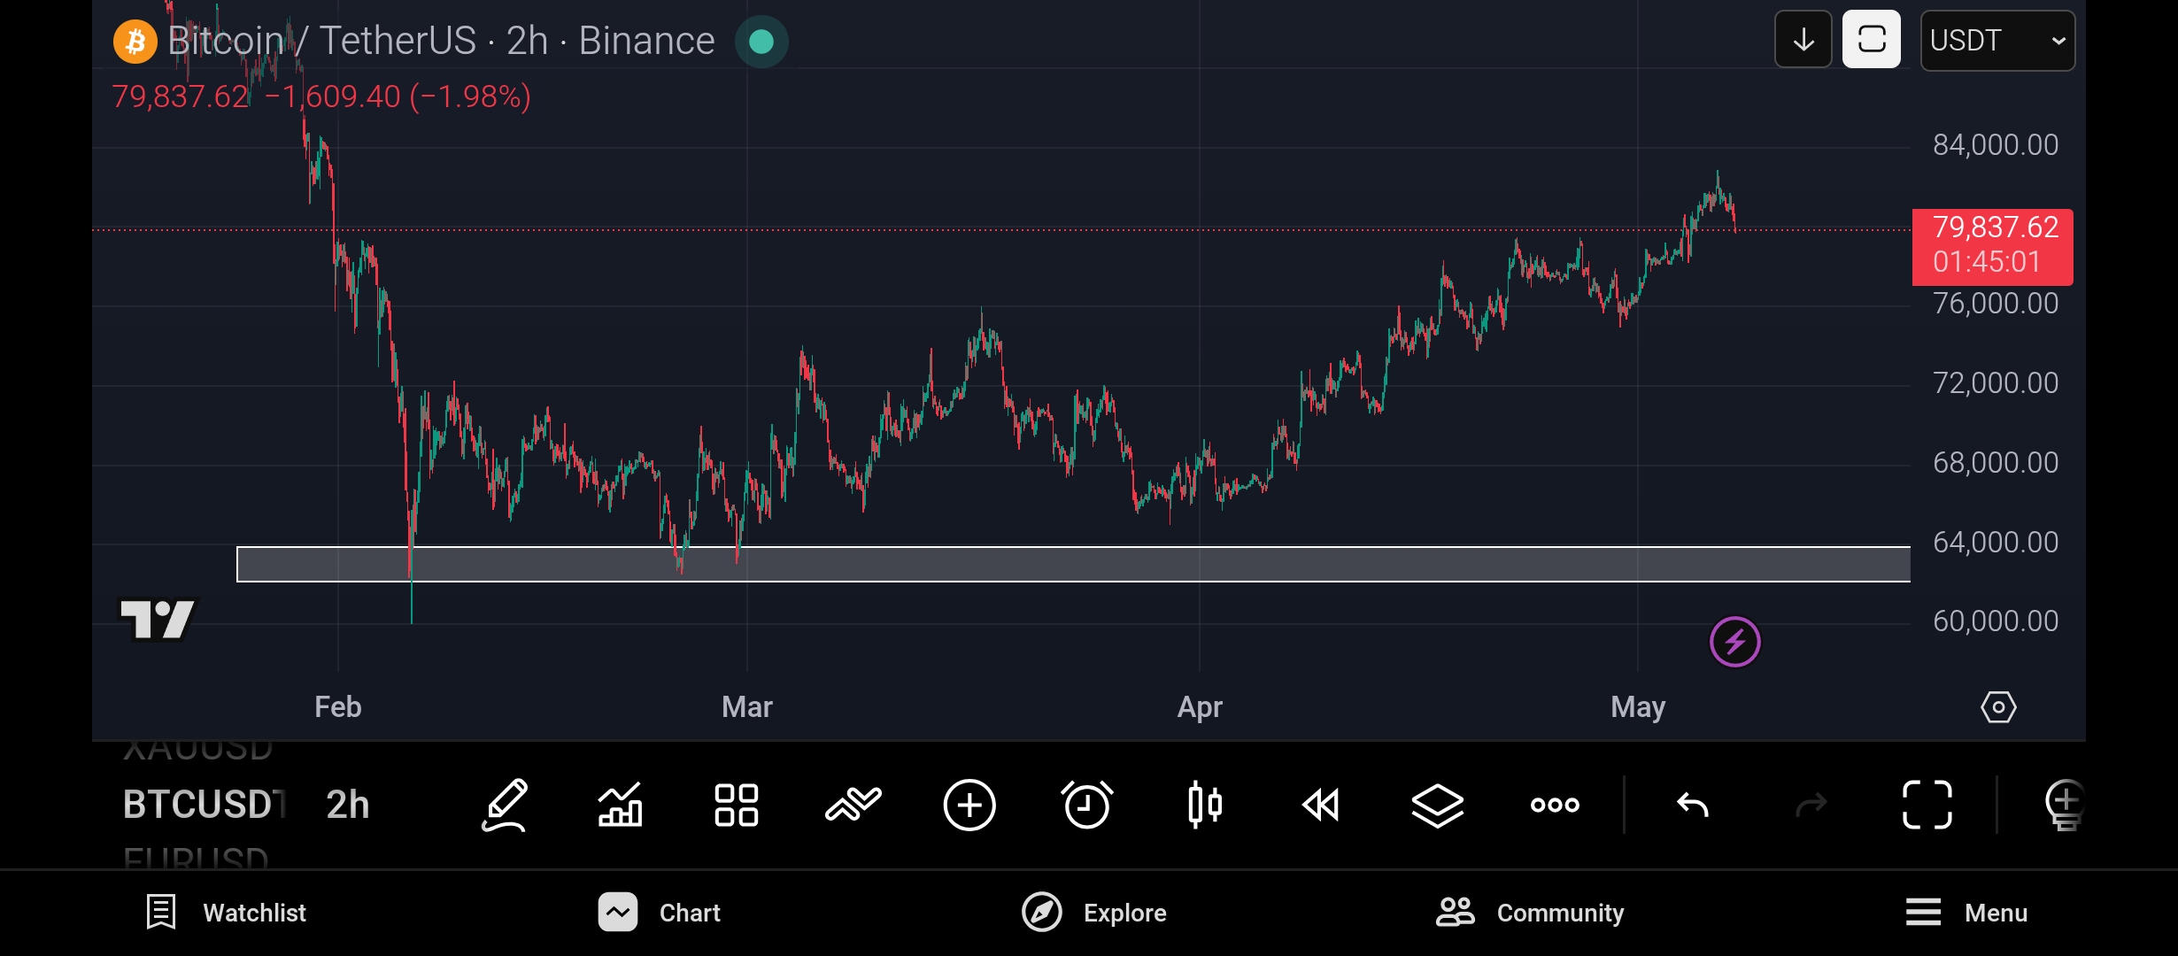This screenshot has width=2178, height=956.
Task: Undo the last chart action
Action: pyautogui.click(x=1693, y=806)
